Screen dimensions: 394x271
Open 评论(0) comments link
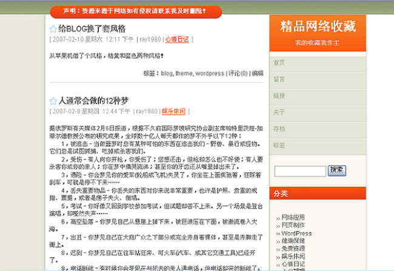point(238,73)
